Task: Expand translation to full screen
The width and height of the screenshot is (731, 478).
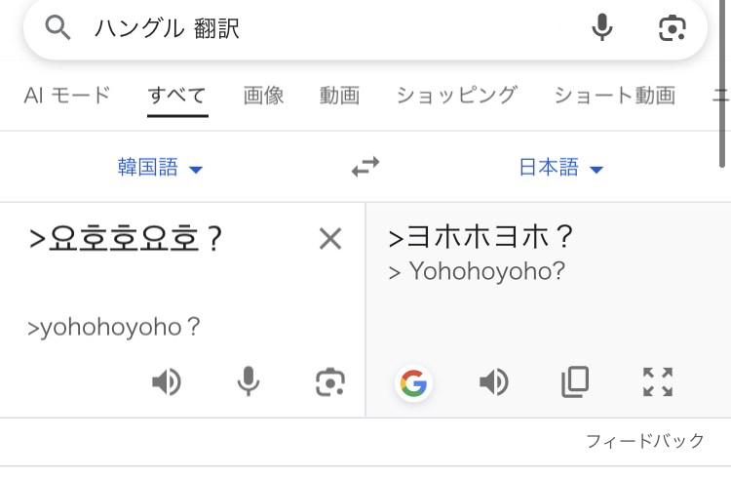Action: 658,382
